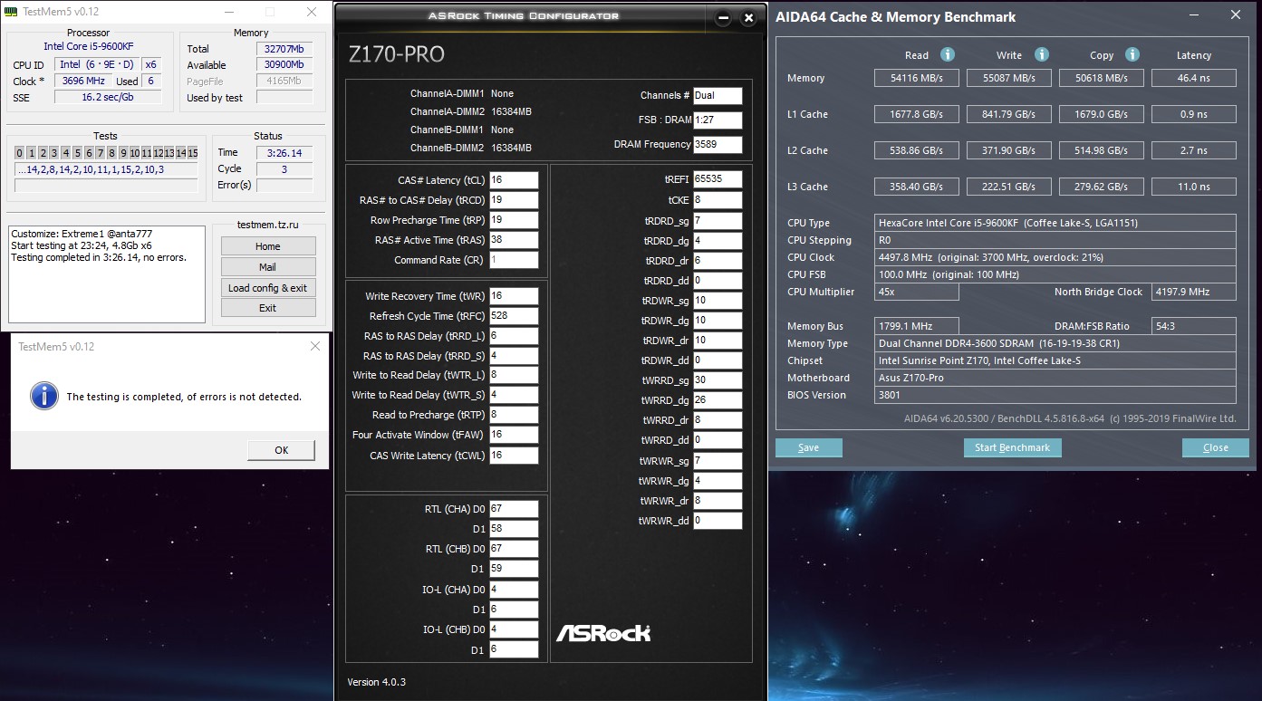The image size is (1262, 701).
Task: Click the Command Rate (CR) field
Action: coord(514,260)
